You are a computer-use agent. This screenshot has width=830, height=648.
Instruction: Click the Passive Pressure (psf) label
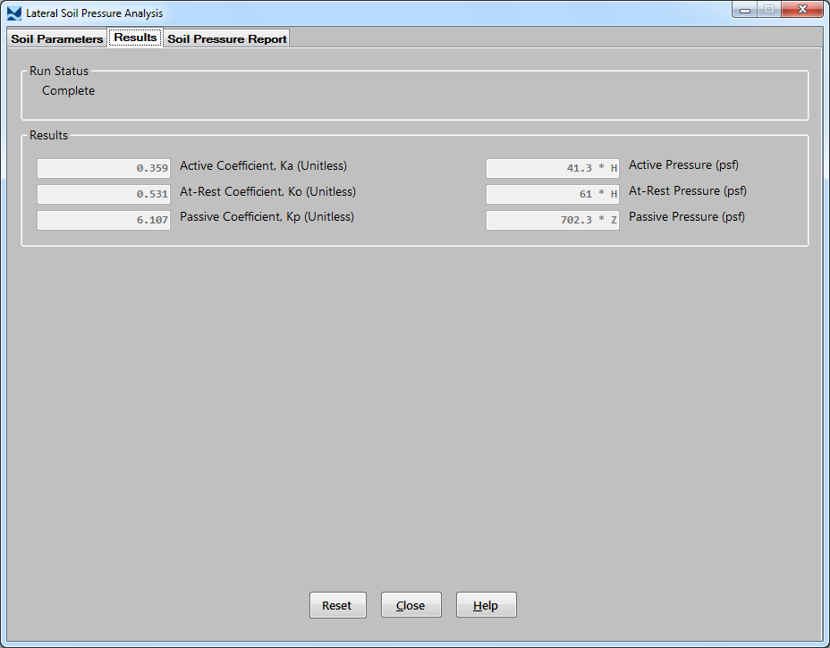[686, 217]
